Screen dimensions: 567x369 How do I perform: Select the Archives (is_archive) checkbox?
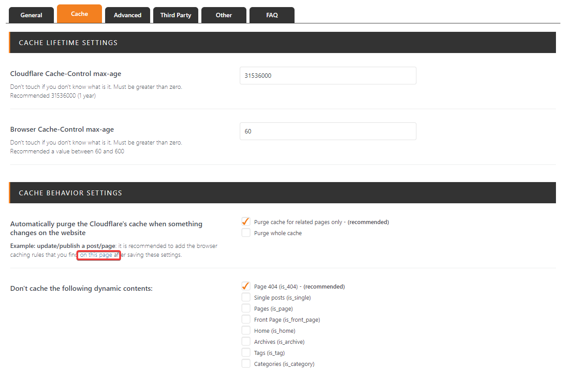point(246,342)
